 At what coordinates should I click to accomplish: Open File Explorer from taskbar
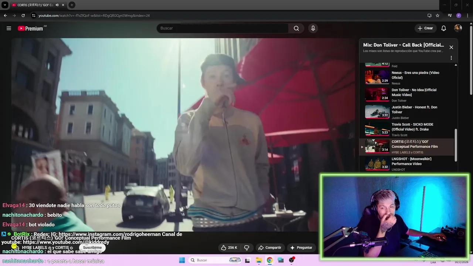tap(259, 260)
